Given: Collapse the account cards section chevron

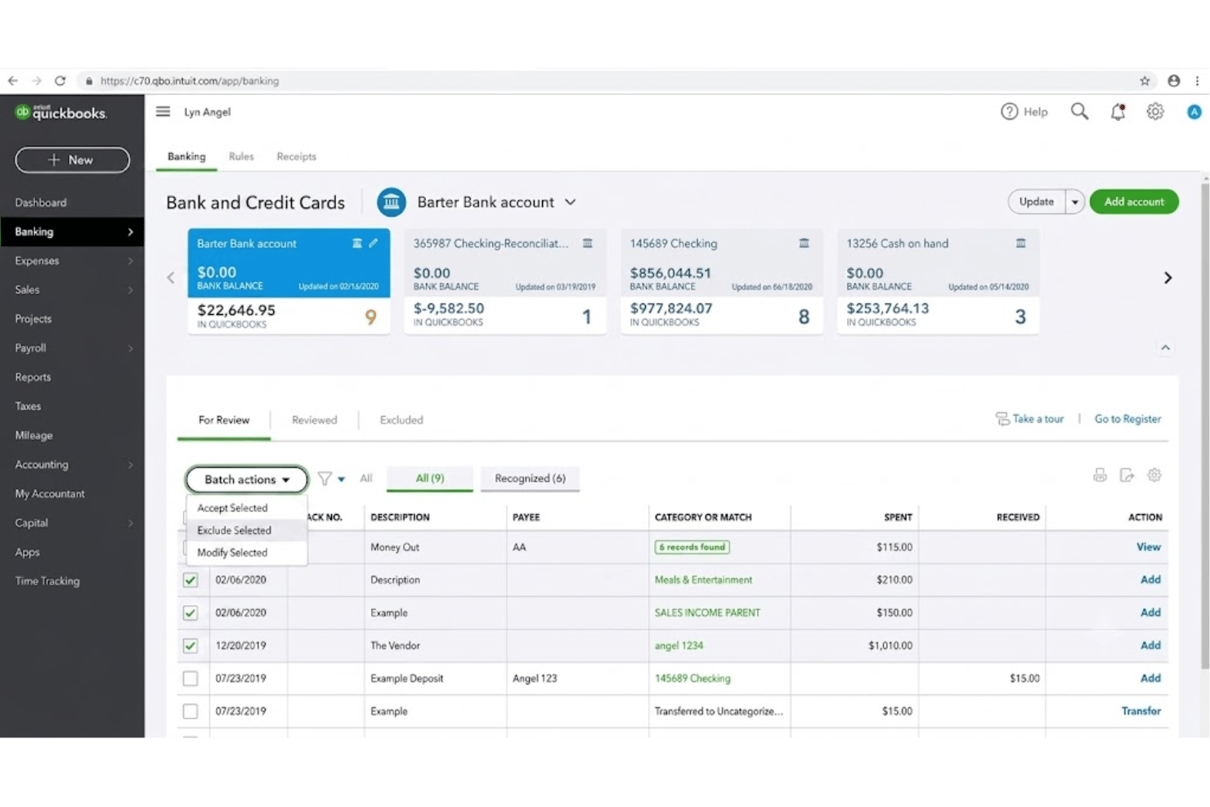Looking at the screenshot, I should click(x=1165, y=347).
